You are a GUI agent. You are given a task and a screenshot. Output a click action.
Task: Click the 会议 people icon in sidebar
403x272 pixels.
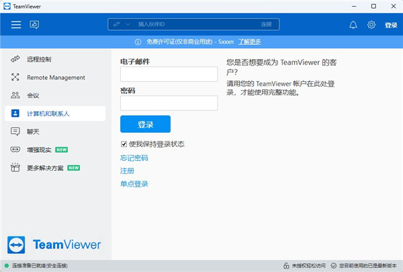point(15,96)
